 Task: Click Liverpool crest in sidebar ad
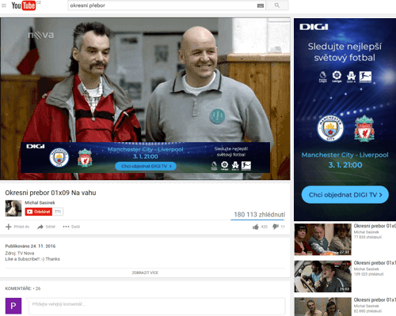pyautogui.click(x=364, y=129)
